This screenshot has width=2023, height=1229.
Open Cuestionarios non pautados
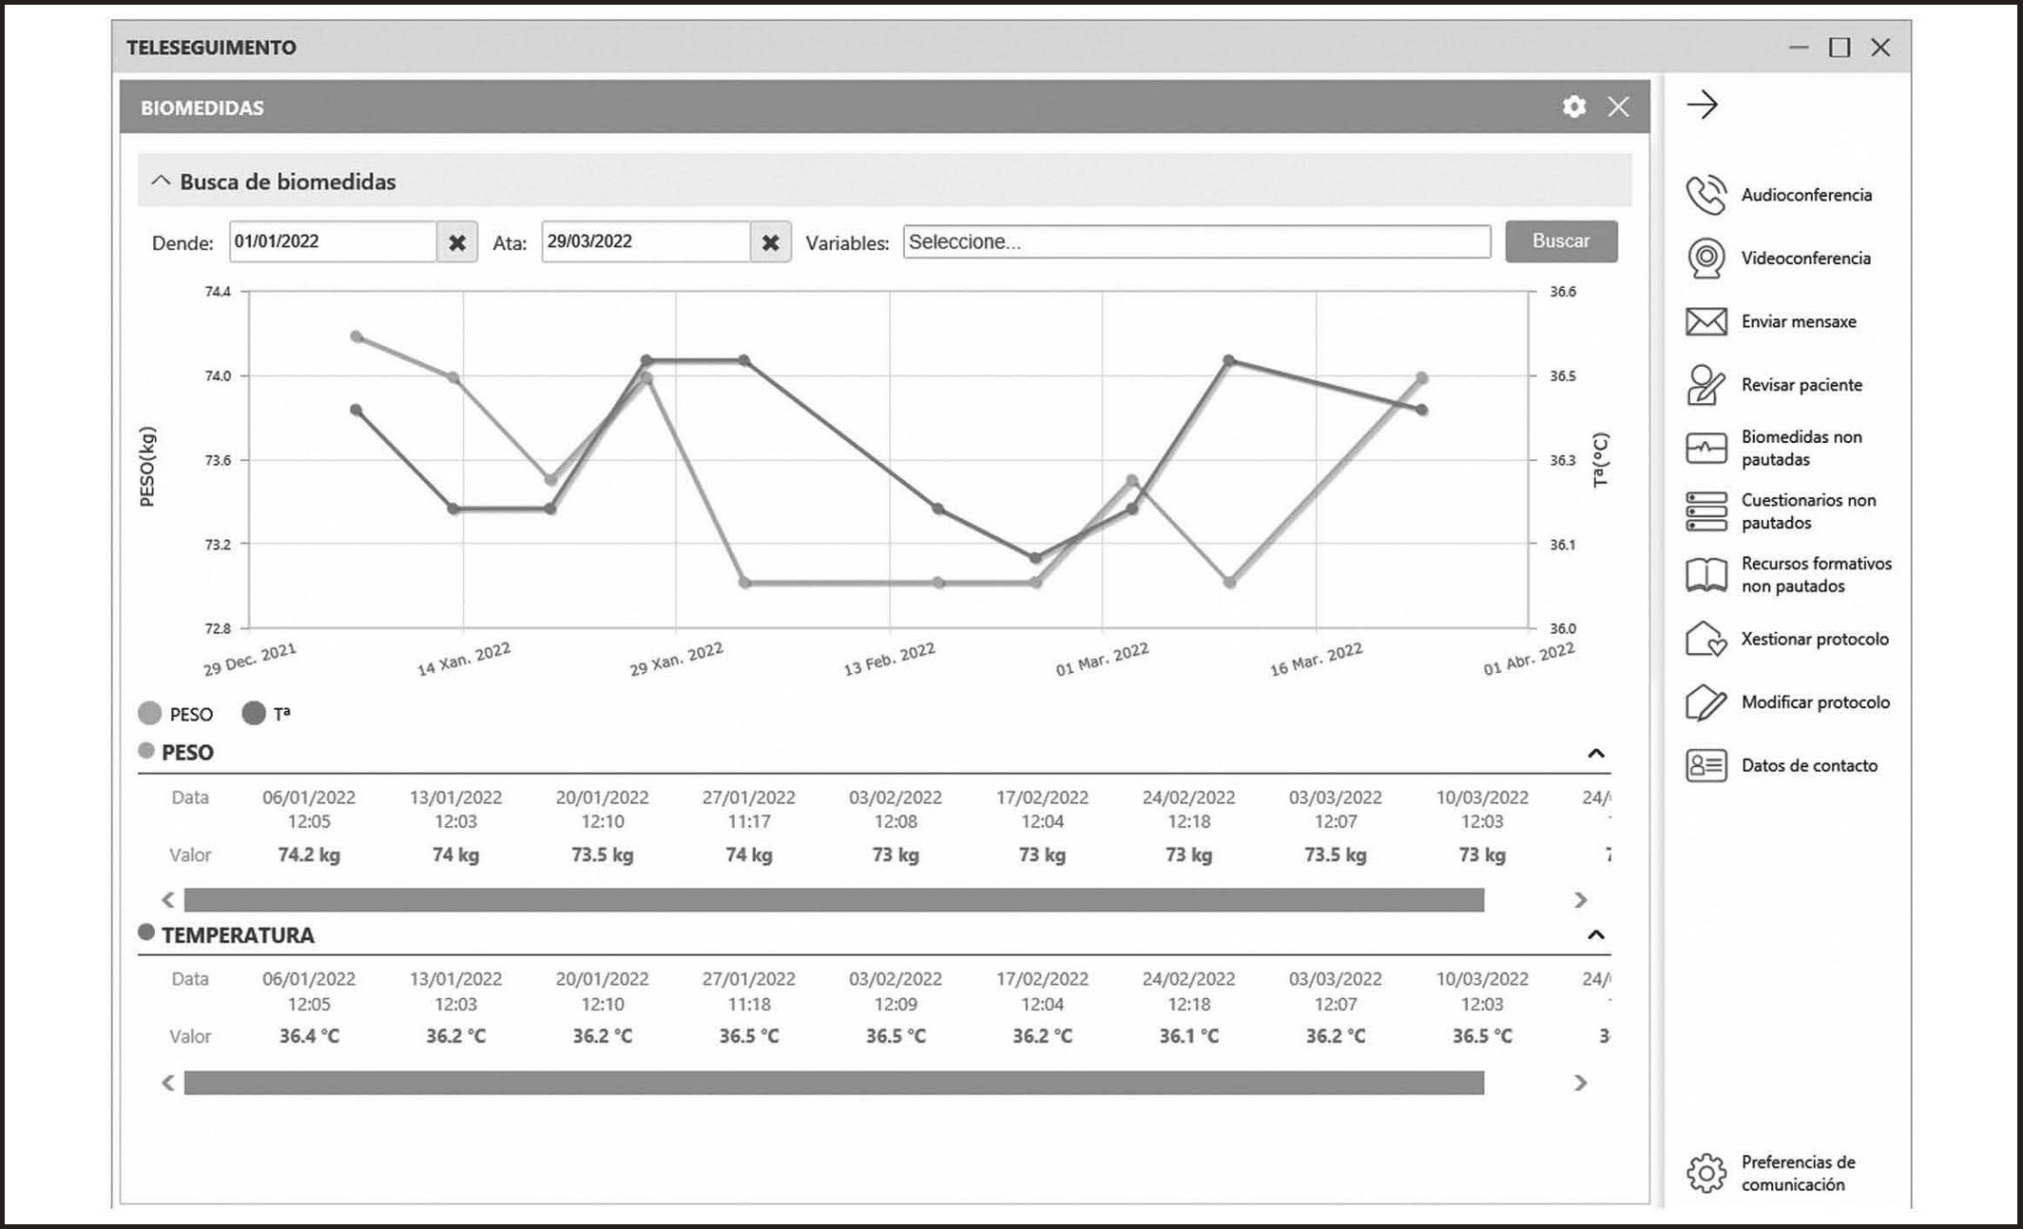tap(1705, 511)
